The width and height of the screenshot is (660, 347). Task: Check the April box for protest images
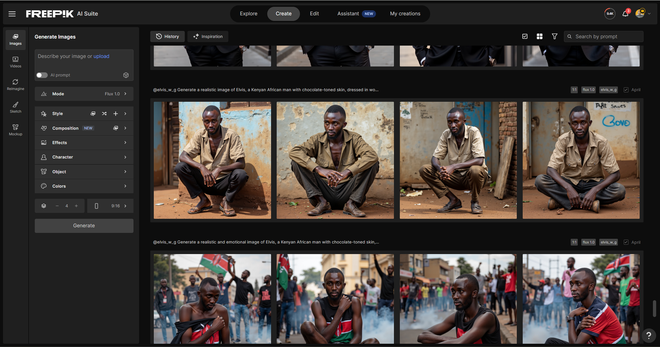coord(626,242)
